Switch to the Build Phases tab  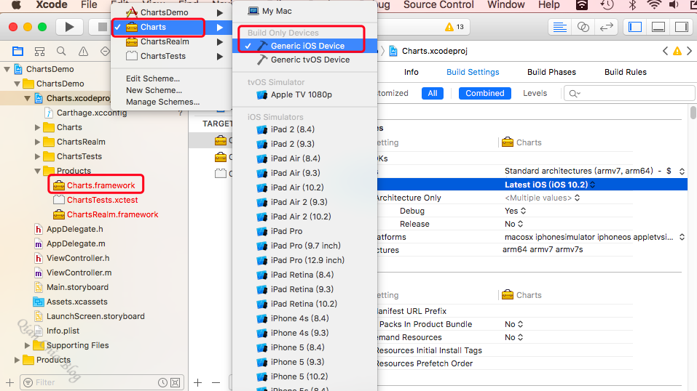(551, 72)
